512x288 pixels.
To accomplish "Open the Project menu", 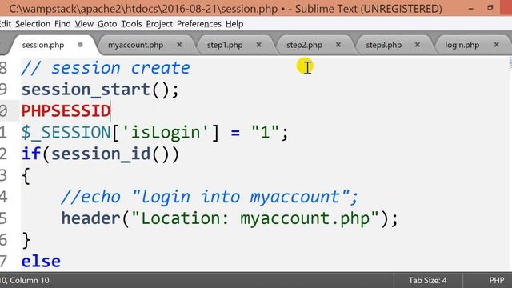I will pos(159,24).
